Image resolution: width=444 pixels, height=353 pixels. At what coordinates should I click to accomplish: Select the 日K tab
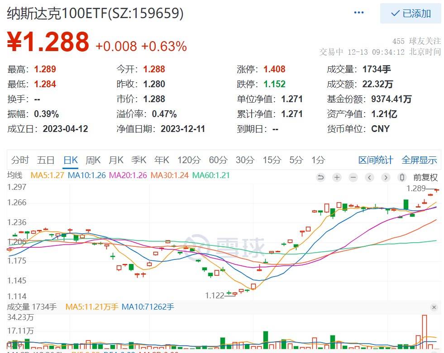point(71,160)
